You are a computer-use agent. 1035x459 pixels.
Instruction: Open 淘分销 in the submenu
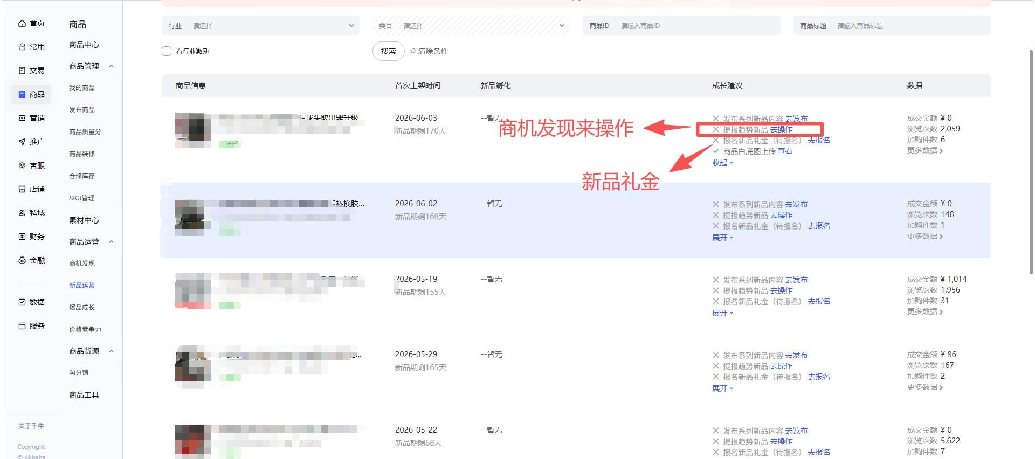tap(79, 373)
